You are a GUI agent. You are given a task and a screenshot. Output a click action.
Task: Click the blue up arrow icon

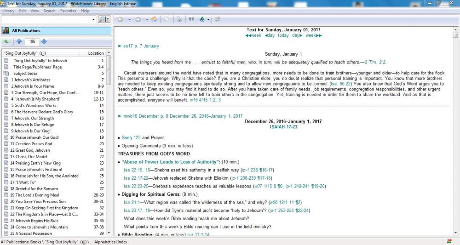point(19,41)
